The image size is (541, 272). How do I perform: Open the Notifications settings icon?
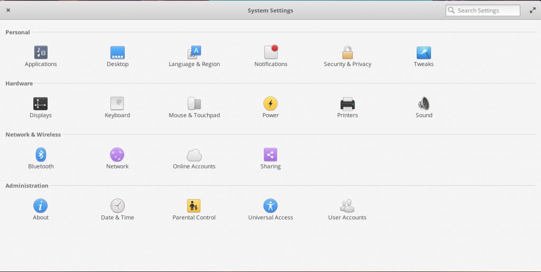click(271, 52)
